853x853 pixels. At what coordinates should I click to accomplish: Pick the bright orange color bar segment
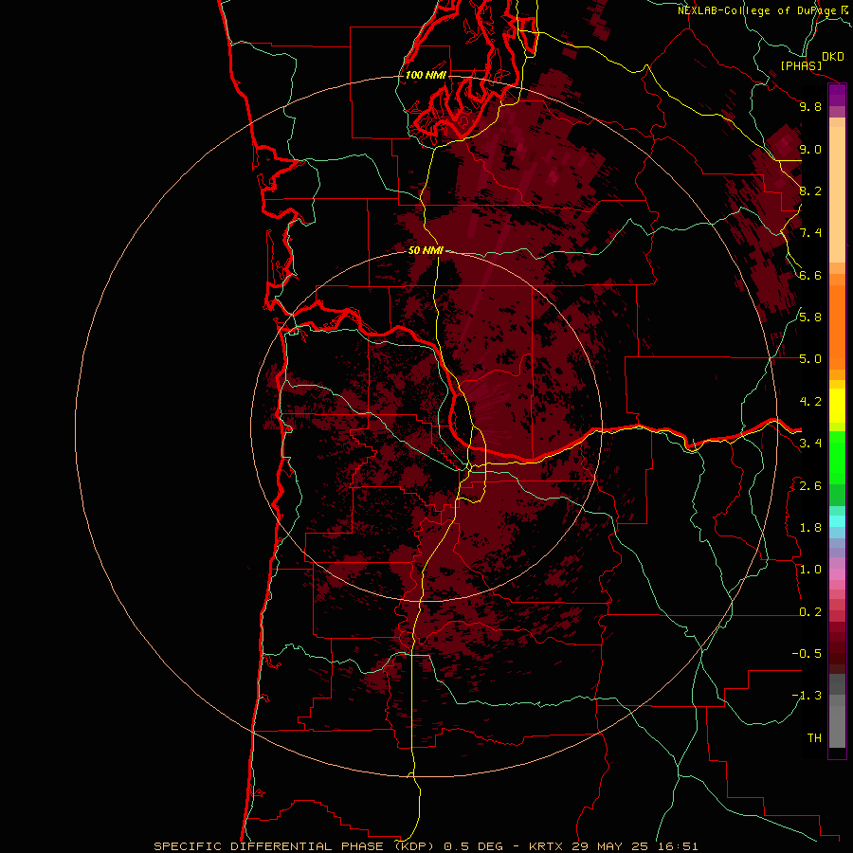(x=837, y=327)
